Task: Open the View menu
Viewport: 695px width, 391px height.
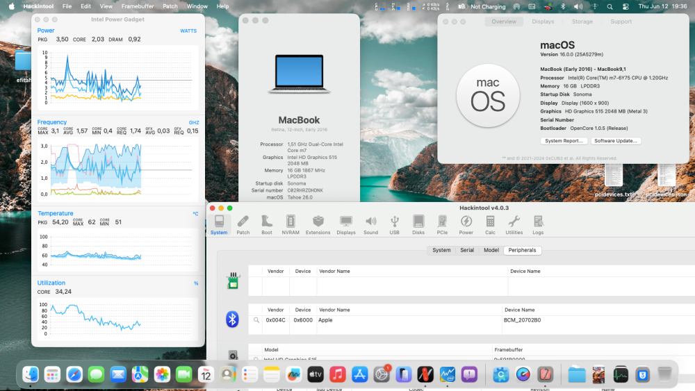Action: (x=106, y=6)
